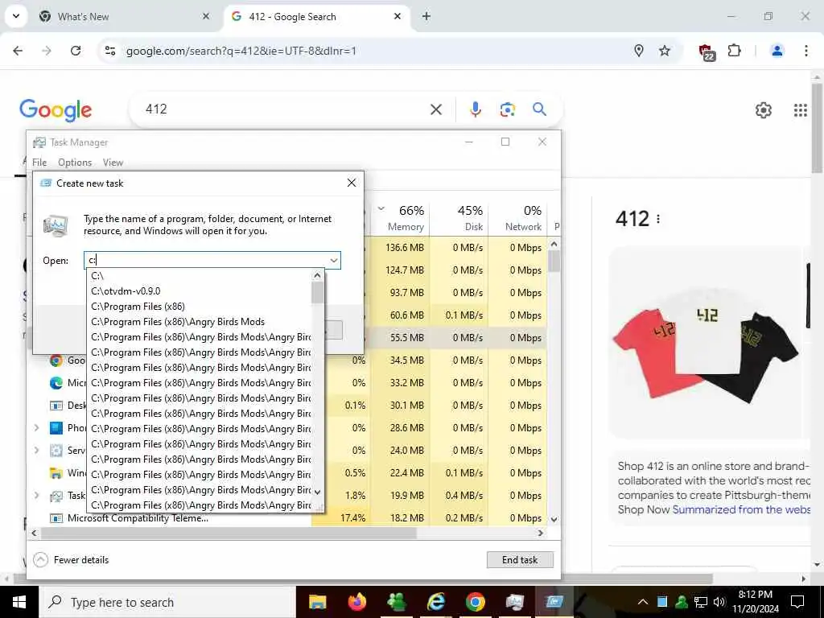Open a new Chrome tab
The height and width of the screenshot is (618, 824).
click(426, 16)
